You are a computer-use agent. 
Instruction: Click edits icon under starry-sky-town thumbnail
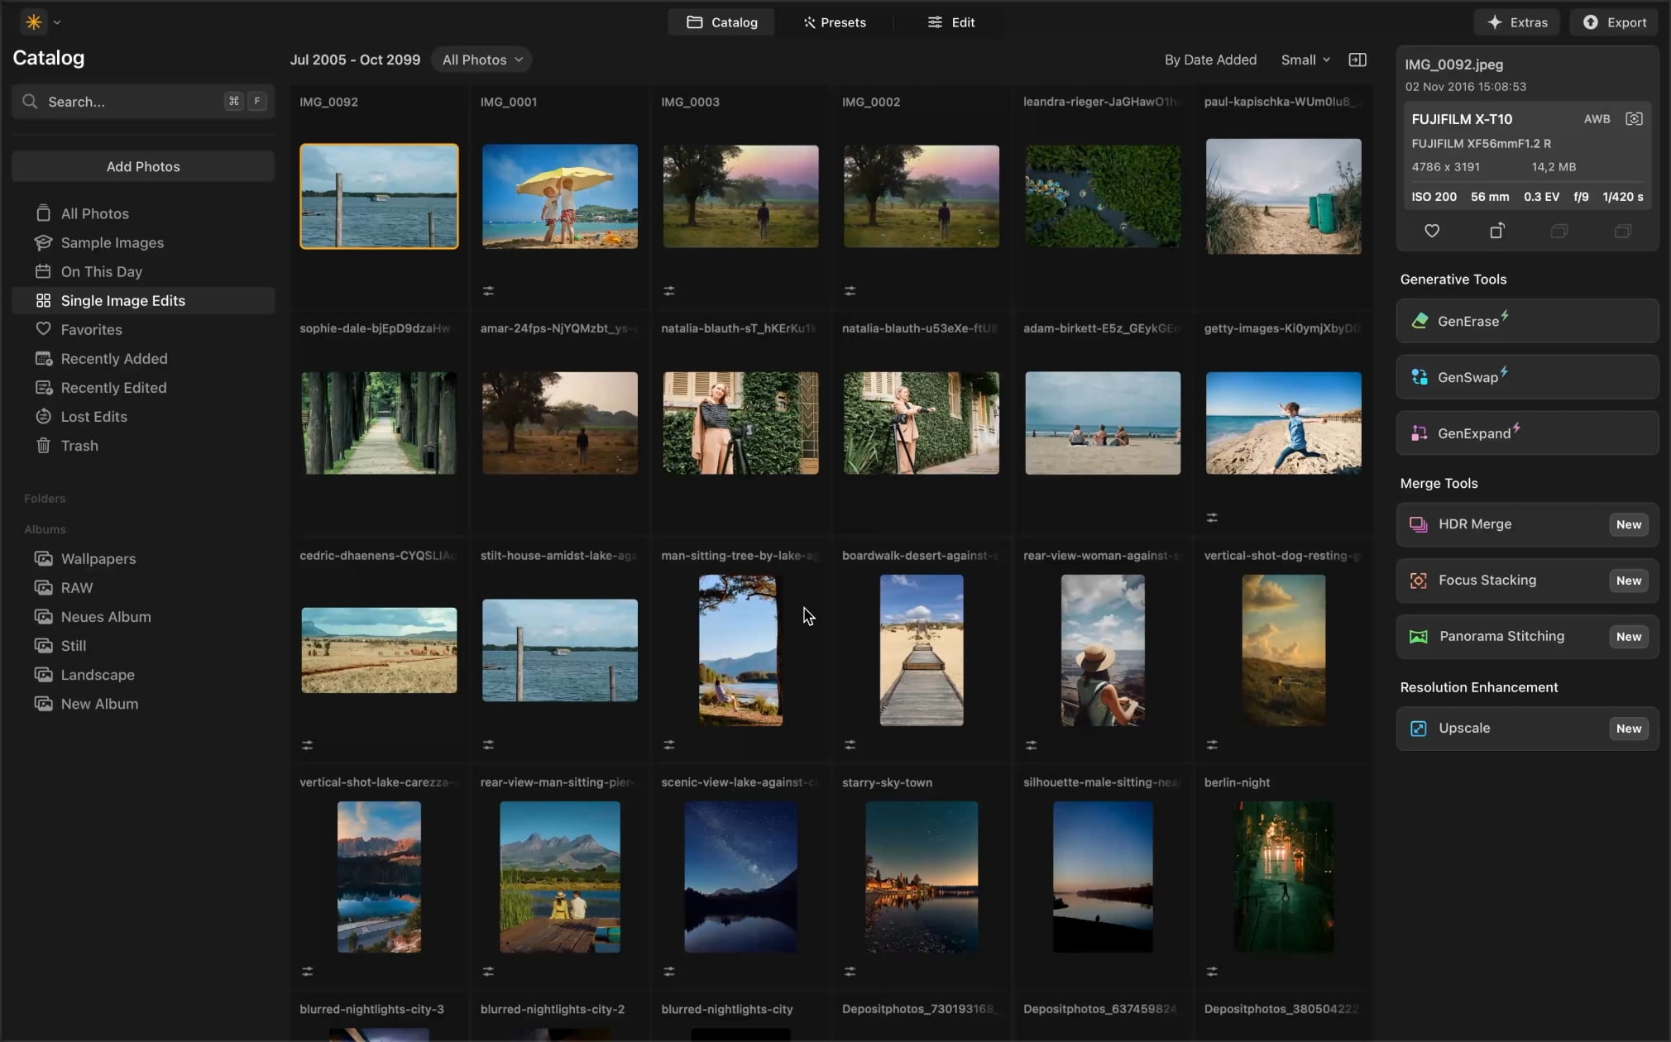point(850,972)
